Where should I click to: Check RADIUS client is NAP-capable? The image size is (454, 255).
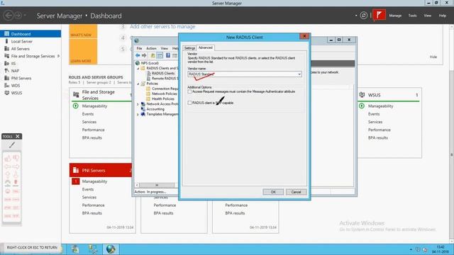coord(189,103)
